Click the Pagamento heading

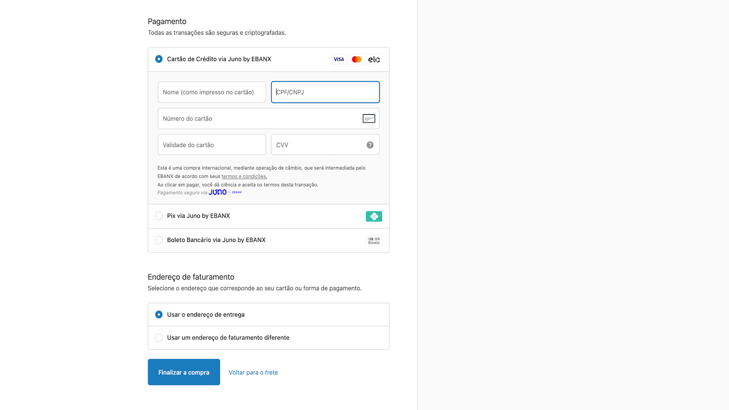(x=167, y=21)
